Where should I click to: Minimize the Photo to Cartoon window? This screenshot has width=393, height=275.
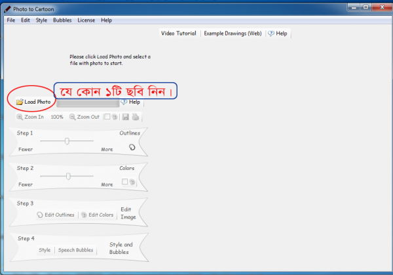354,7
